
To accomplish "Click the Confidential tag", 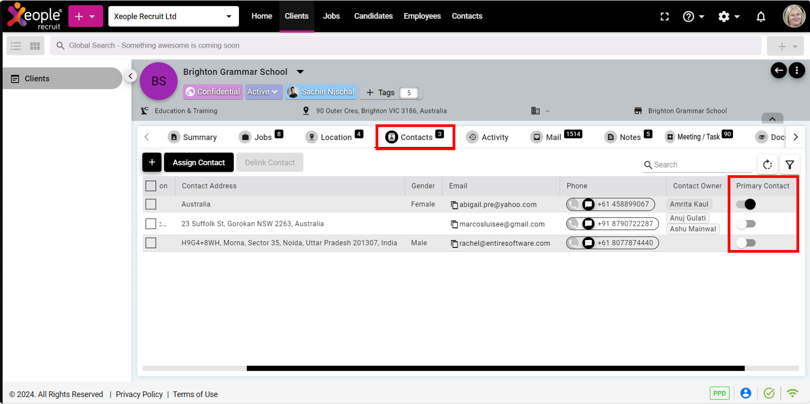I will (213, 92).
